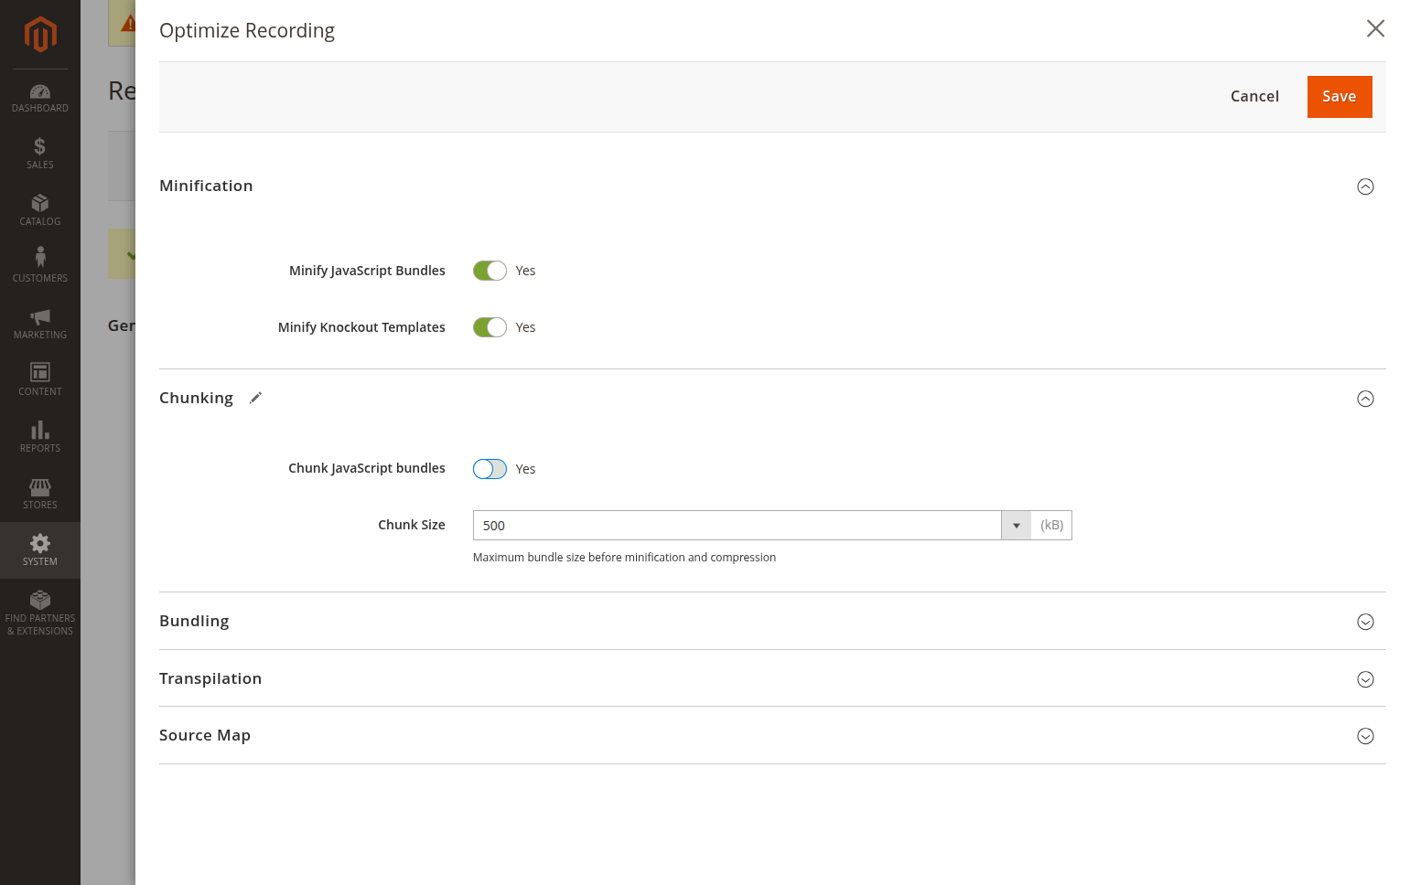Image resolution: width=1410 pixels, height=885 pixels.
Task: Toggle Minify JavaScript Bundles switch
Action: pyautogui.click(x=490, y=271)
